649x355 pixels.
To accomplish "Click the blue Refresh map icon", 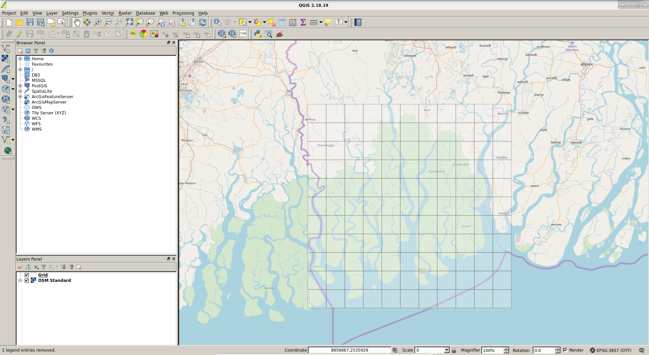I will [x=202, y=22].
